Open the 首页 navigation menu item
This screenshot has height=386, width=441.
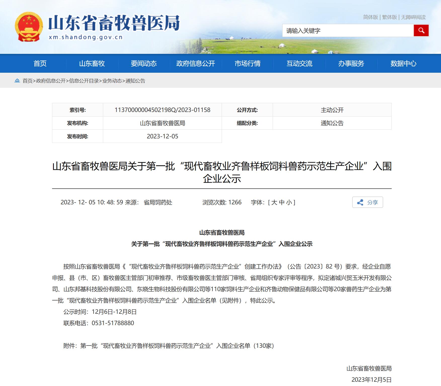40,63
